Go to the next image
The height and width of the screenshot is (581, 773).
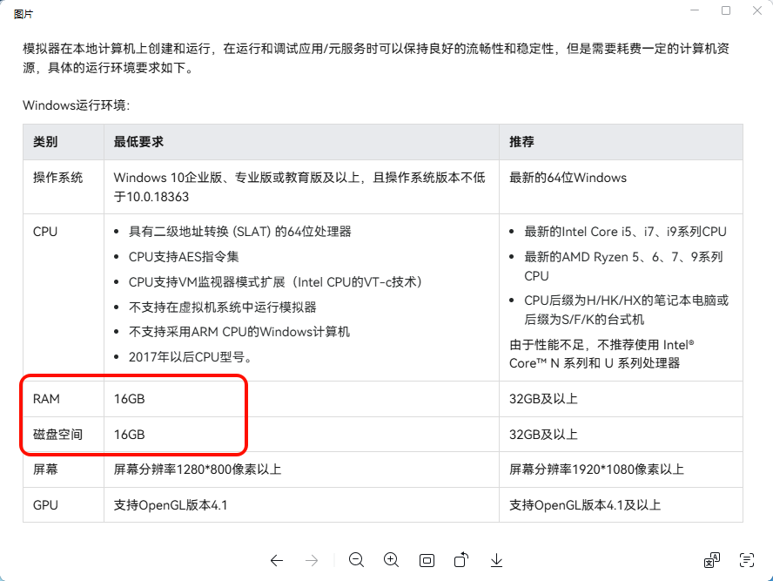pos(312,560)
